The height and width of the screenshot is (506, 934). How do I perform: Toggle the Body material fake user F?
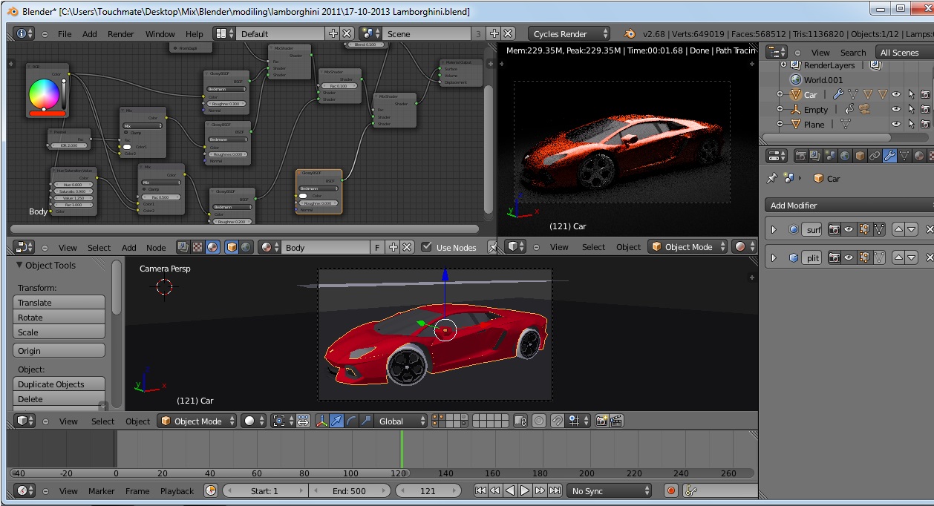click(378, 247)
